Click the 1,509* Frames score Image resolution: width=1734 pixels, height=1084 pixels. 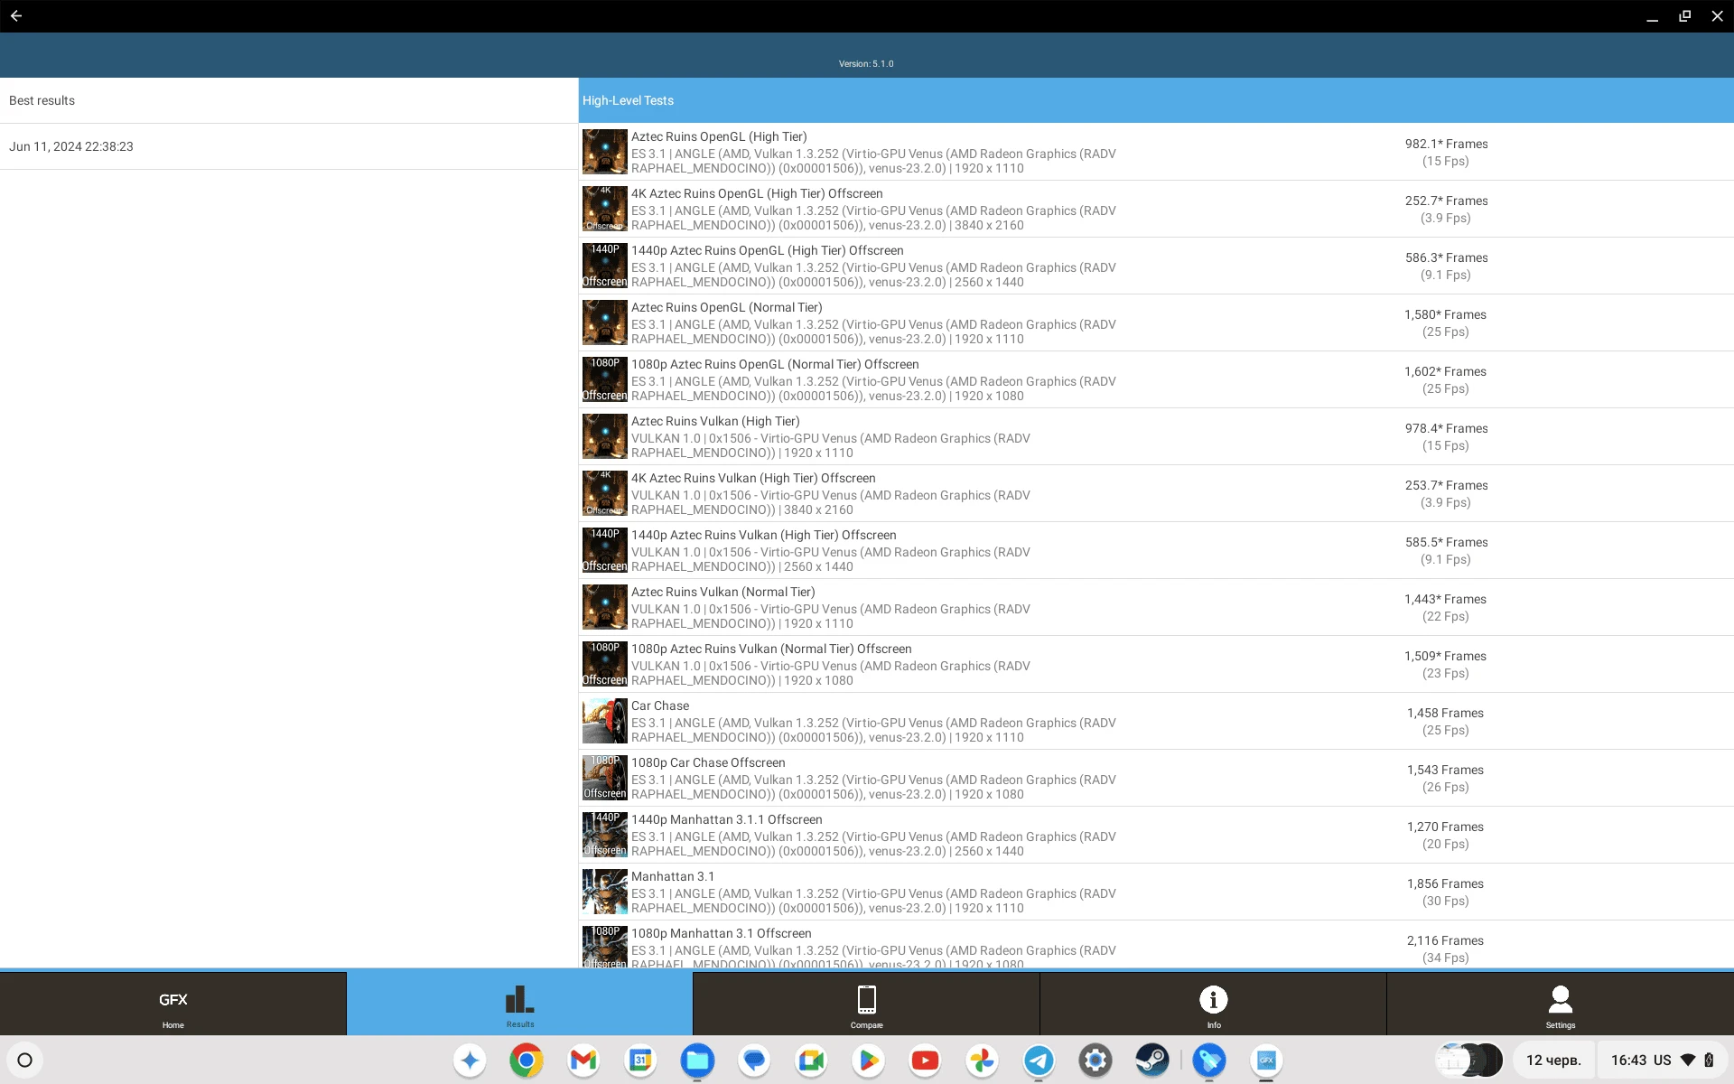[x=1445, y=656]
